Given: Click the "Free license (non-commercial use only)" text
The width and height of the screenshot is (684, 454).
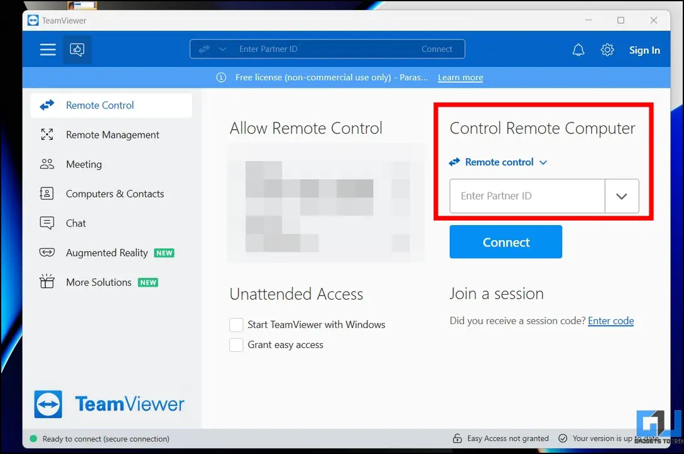Looking at the screenshot, I should click(313, 78).
